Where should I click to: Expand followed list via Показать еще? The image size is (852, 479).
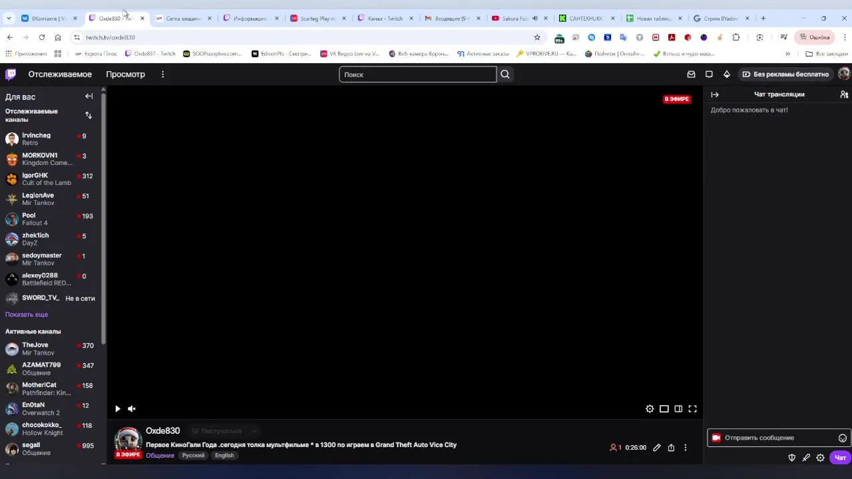pyautogui.click(x=27, y=315)
